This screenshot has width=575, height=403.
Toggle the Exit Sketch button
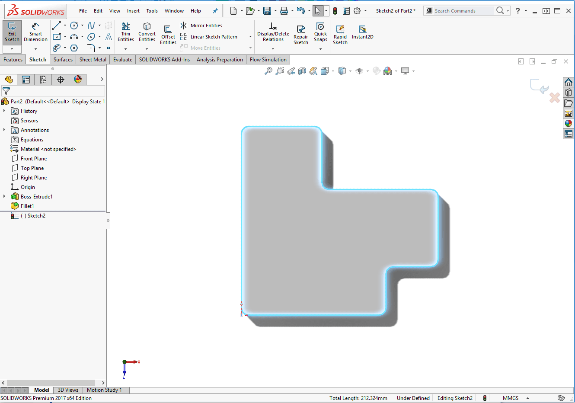click(12, 32)
